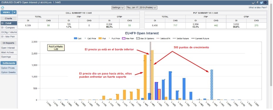Click put ITM OI value 2,804 43.4%
The width and height of the screenshot is (273, 110).
point(196,25)
